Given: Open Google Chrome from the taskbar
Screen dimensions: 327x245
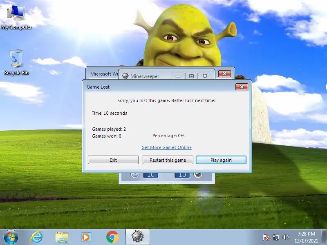Looking at the screenshot, I should (112, 237).
